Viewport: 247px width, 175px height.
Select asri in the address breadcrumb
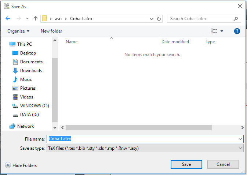(58, 19)
